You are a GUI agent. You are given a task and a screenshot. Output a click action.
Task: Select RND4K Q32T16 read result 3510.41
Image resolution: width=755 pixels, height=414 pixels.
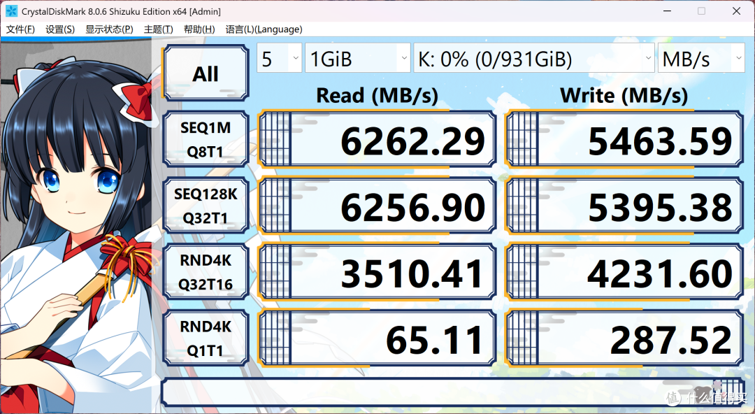click(377, 272)
